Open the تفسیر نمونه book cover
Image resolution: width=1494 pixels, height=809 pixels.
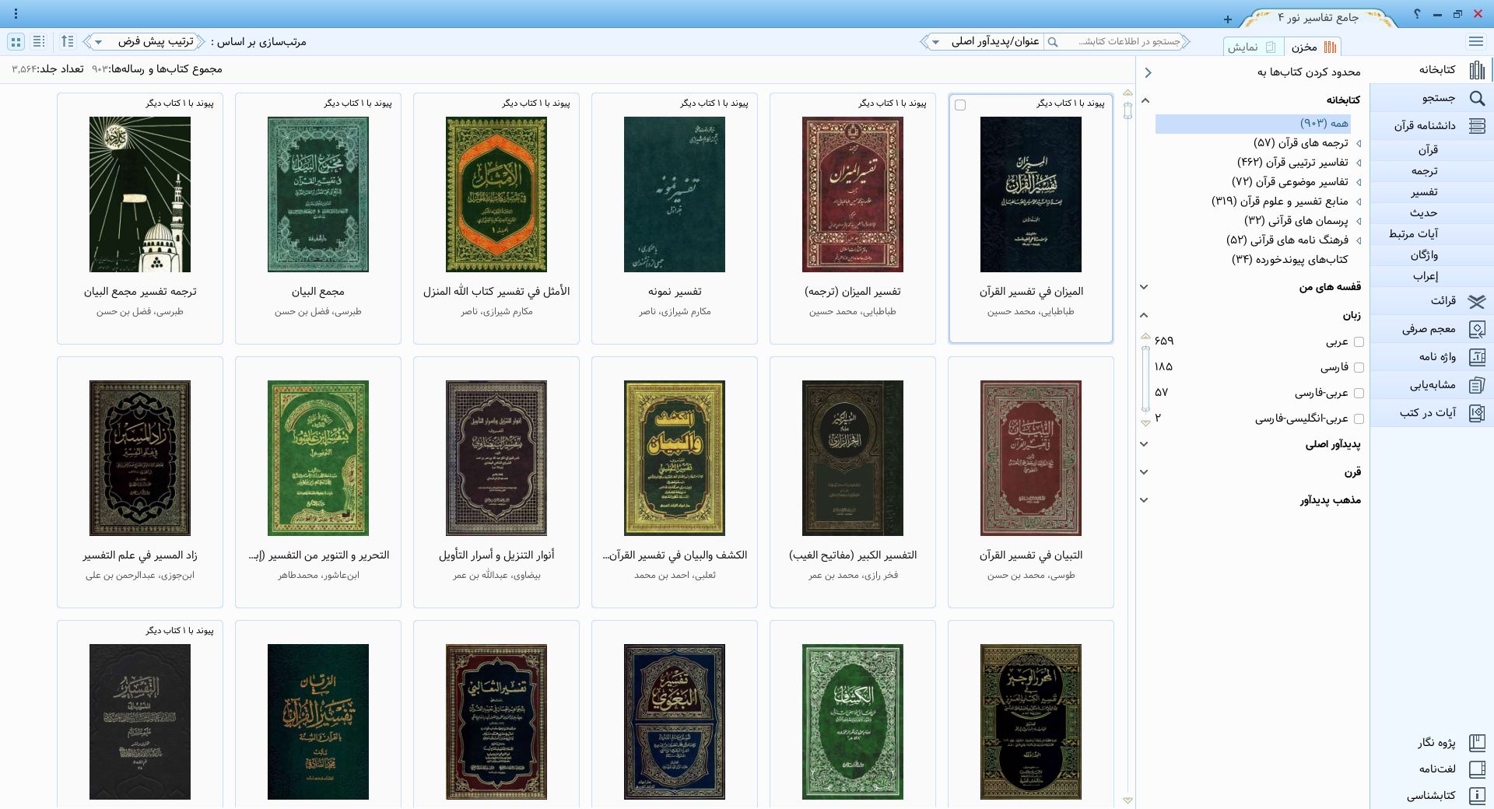(674, 194)
